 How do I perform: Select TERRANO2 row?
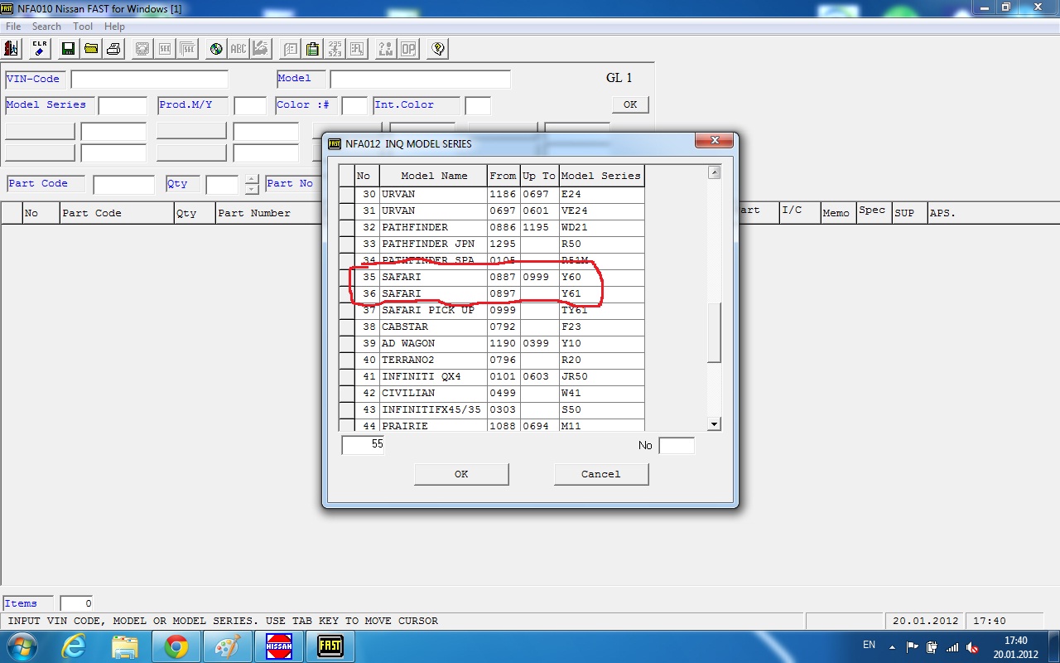[x=492, y=360]
